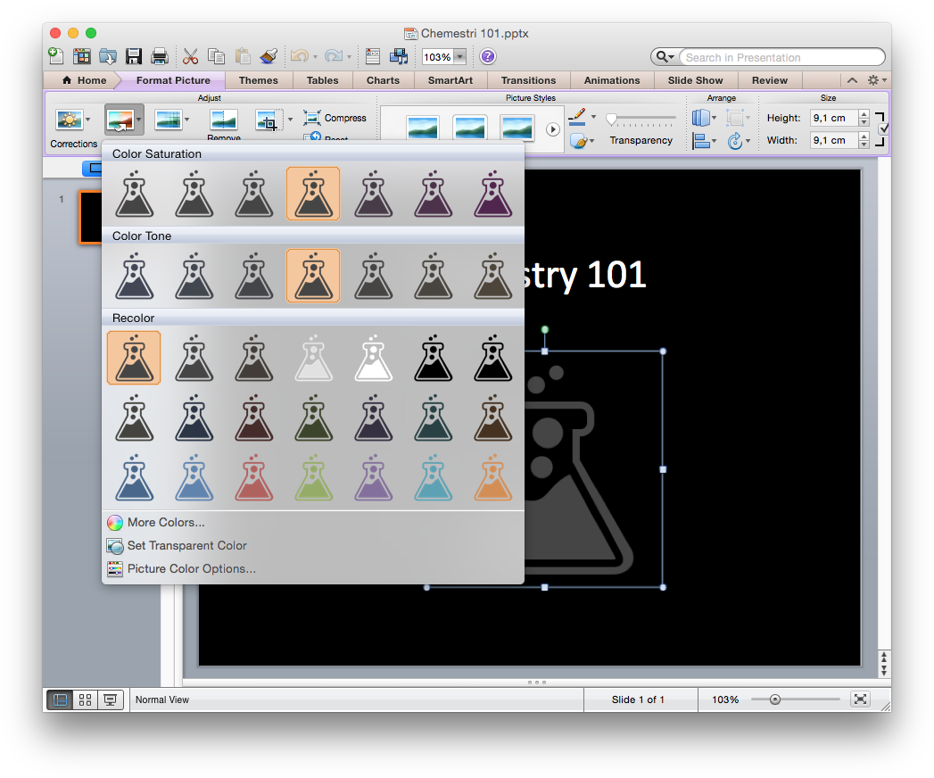Click fit slide to window button
Viewport: 934px width, 778px height.
click(x=860, y=699)
